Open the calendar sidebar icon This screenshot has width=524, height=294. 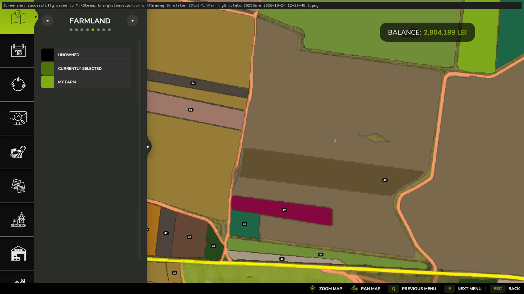pos(18,51)
